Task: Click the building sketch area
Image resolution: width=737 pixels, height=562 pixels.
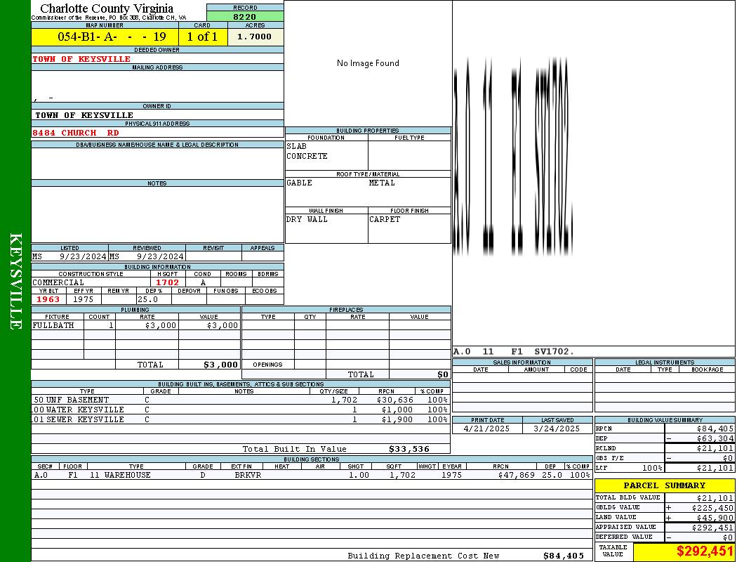Action: 594,174
